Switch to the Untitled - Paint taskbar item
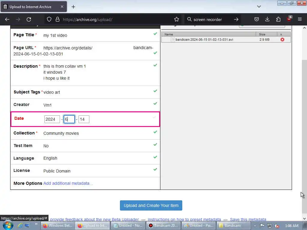The height and width of the screenshot is (230, 307). pos(199,226)
